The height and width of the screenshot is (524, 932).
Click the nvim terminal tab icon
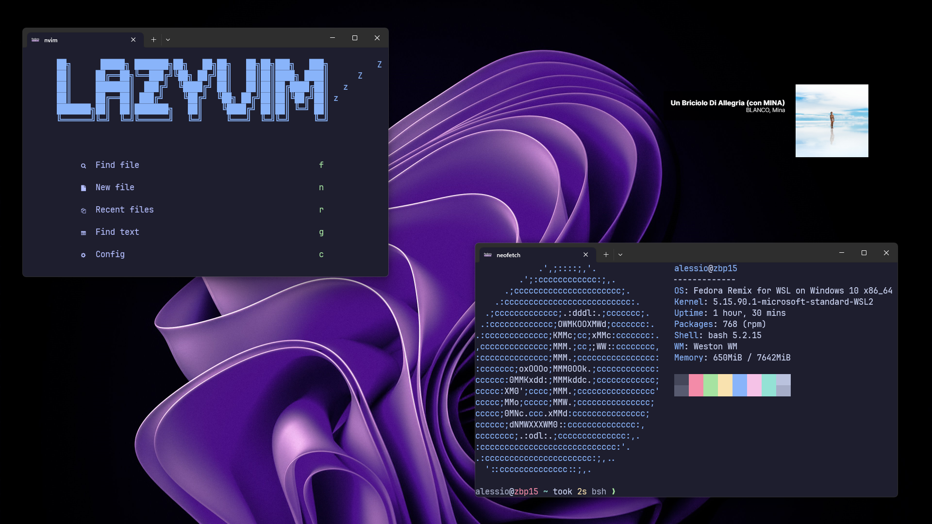tap(35, 40)
